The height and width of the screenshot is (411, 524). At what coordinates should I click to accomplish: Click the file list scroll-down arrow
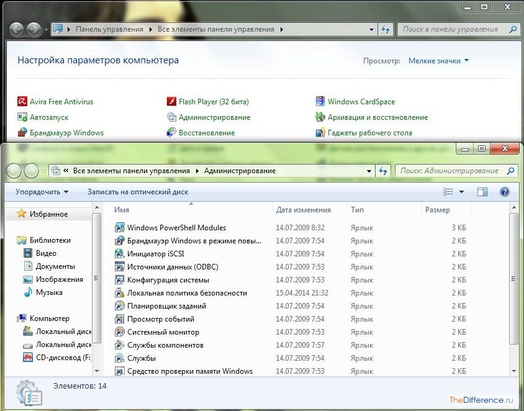pos(514,371)
